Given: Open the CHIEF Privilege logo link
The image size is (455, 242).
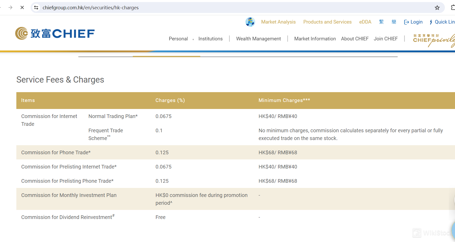Looking at the screenshot, I should pyautogui.click(x=434, y=40).
